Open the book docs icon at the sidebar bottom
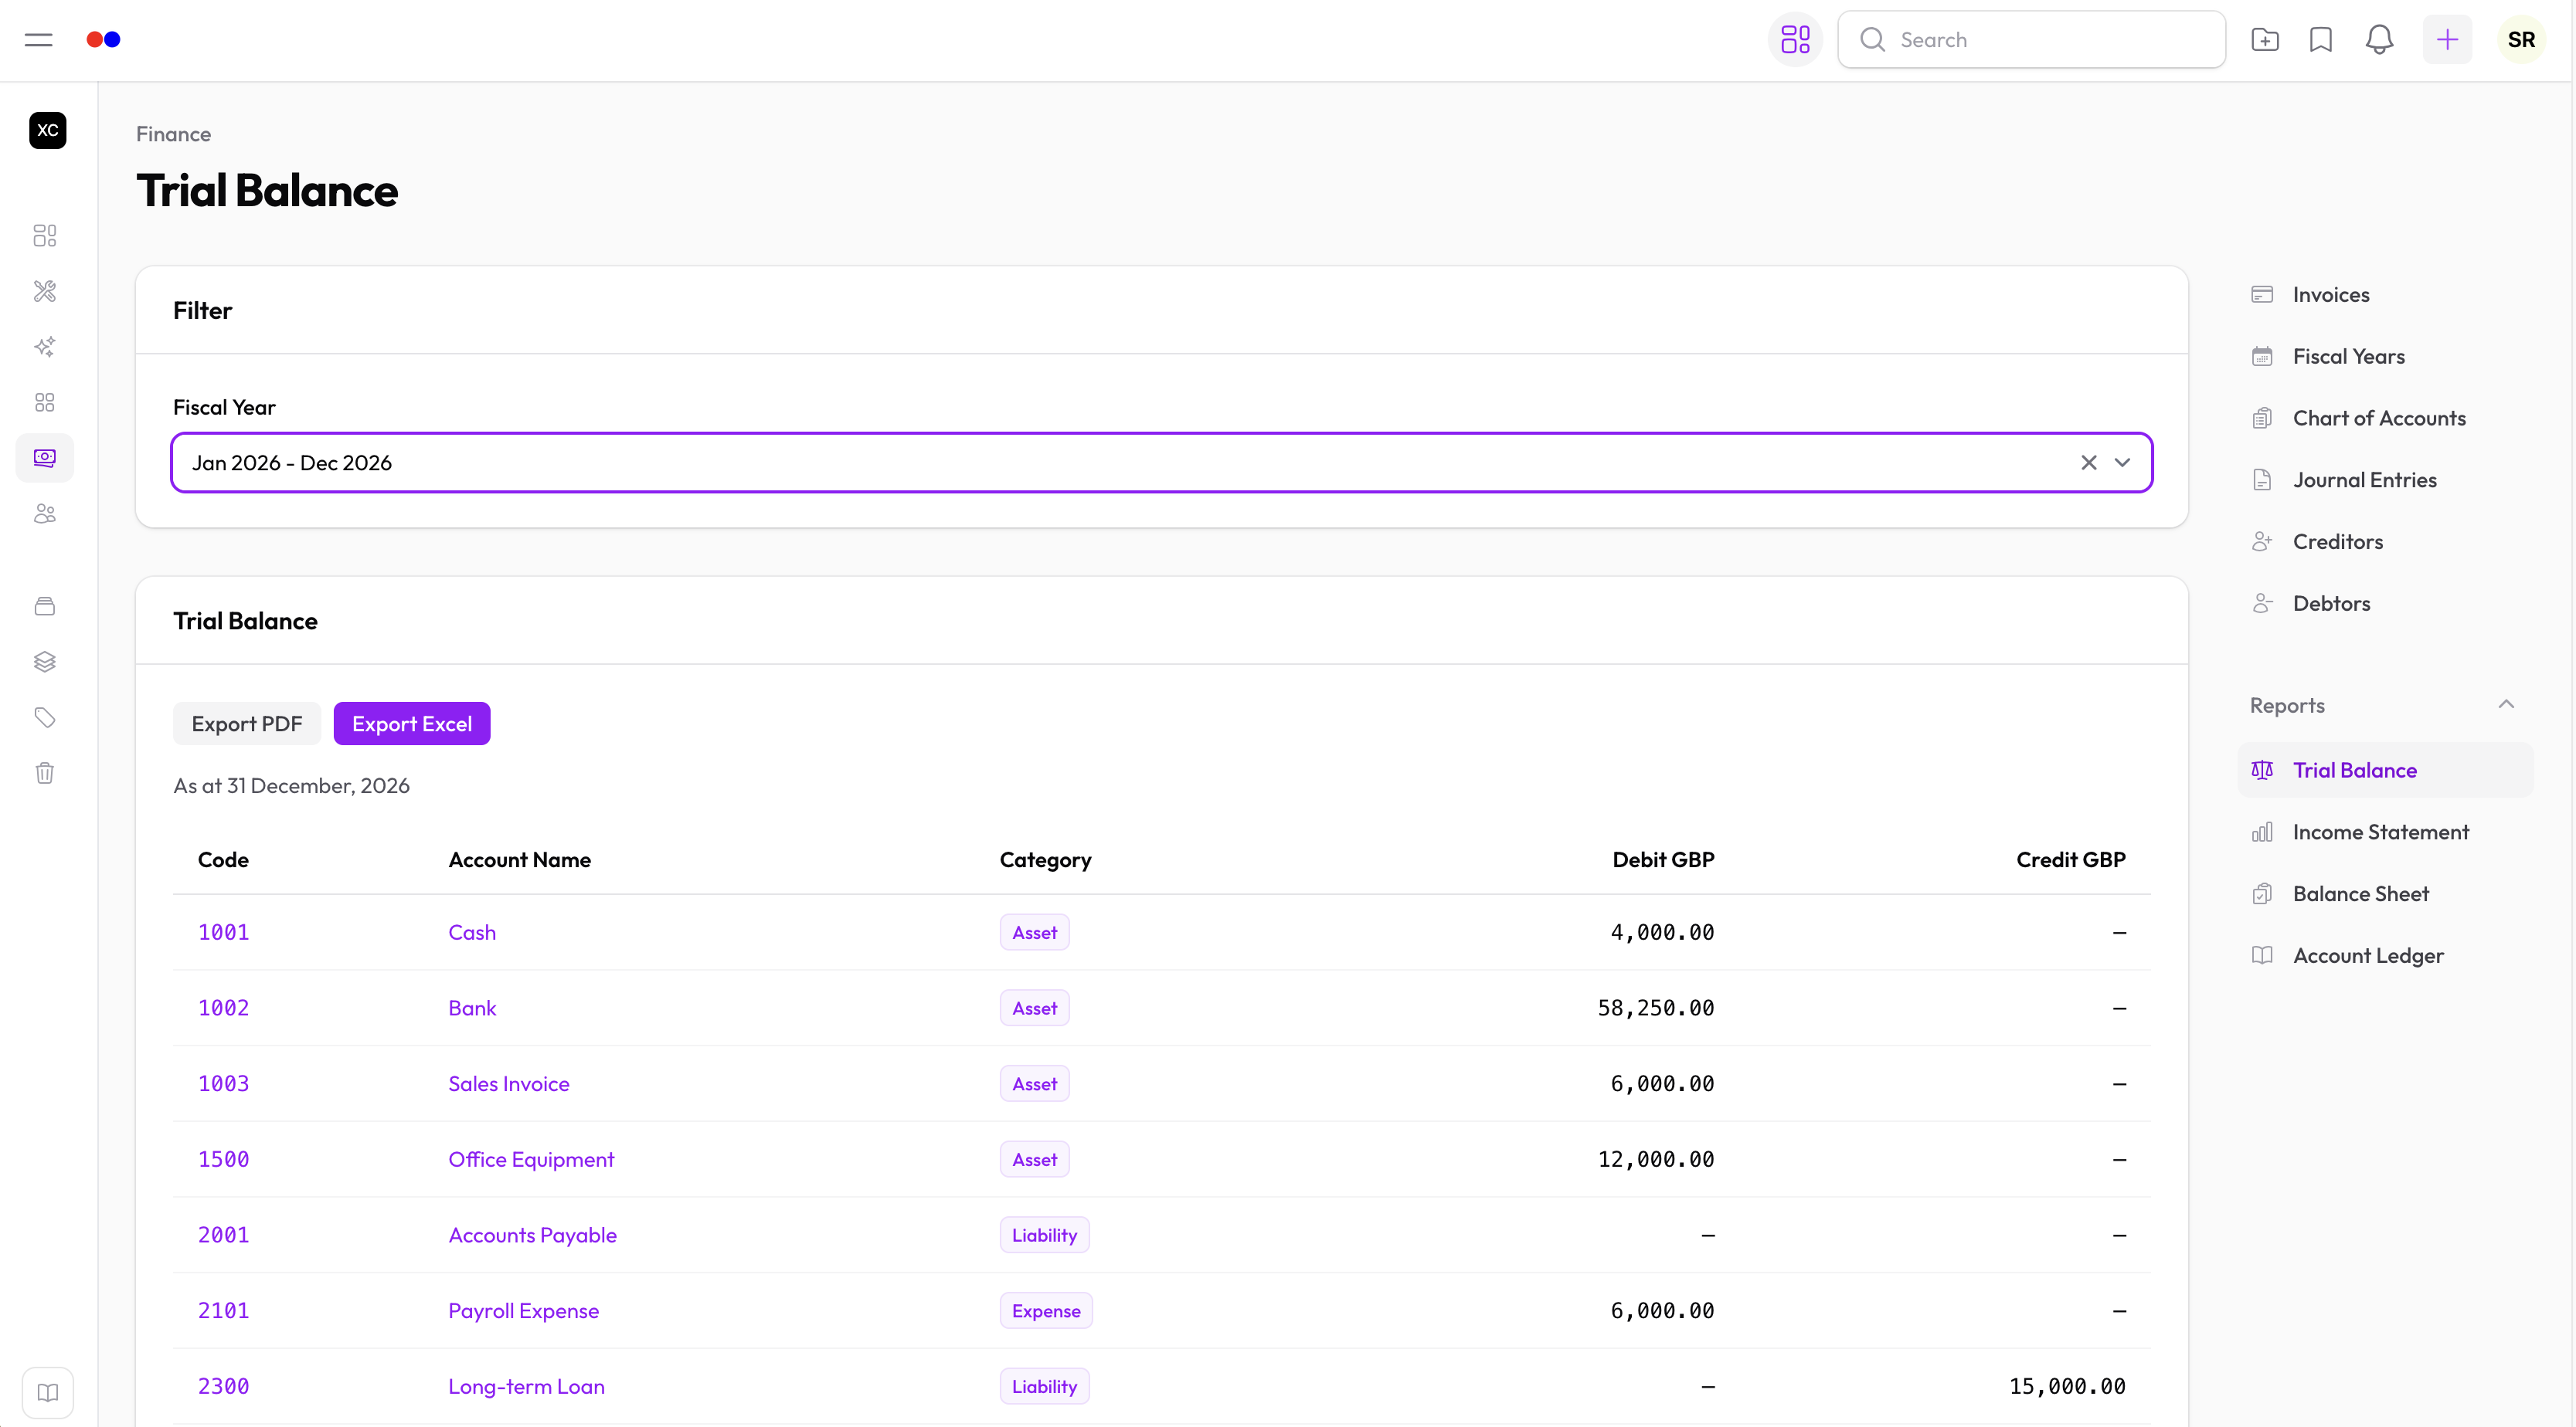The height and width of the screenshot is (1427, 2576). (47, 1393)
